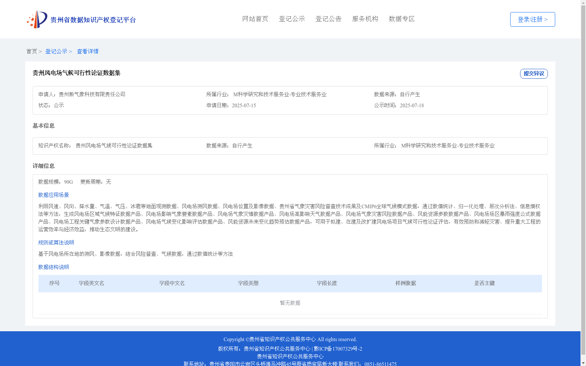Click the 数据应用场景 heading
This screenshot has width=586, height=366.
point(53,195)
